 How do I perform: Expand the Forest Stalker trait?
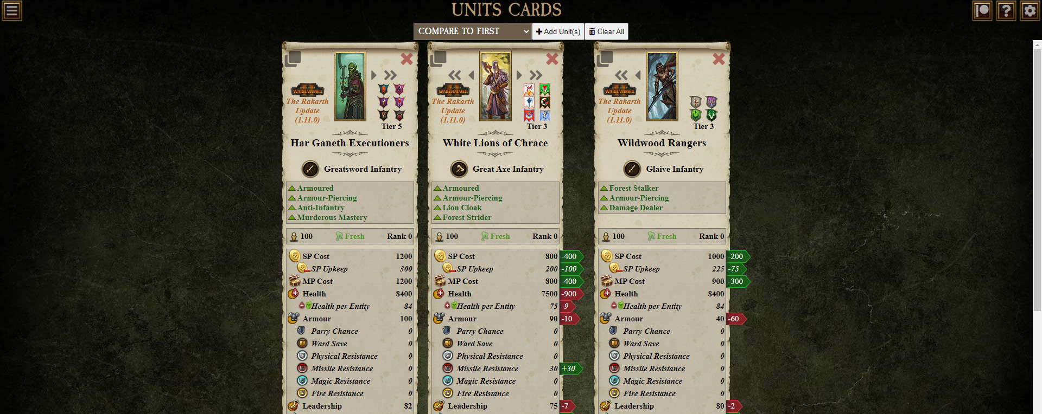coord(629,188)
